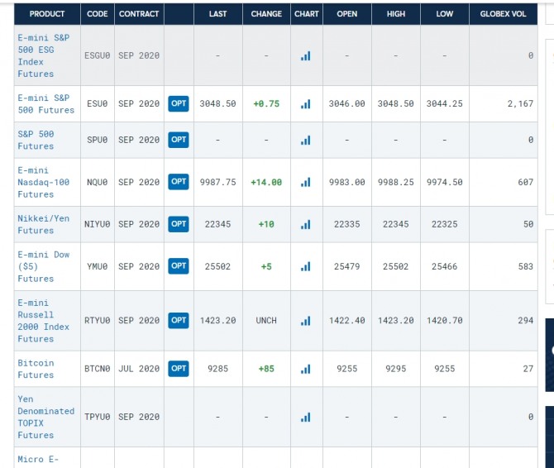Open OPT options for Bitcoin BTCN0 contract
Viewport: 554px width, 468px height.
(x=179, y=369)
